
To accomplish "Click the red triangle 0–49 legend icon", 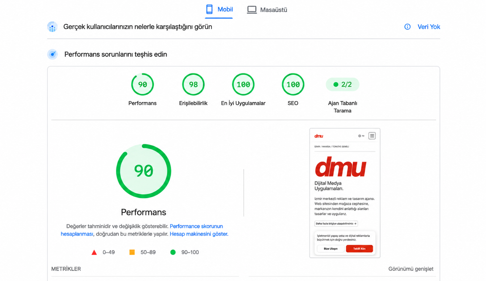I will 94,252.
